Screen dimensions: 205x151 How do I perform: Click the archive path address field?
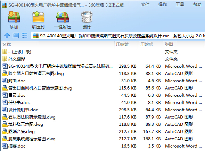coord(118,36)
